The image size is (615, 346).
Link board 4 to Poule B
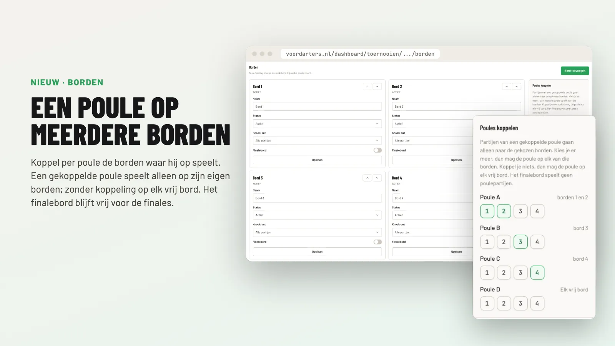pyautogui.click(x=537, y=242)
